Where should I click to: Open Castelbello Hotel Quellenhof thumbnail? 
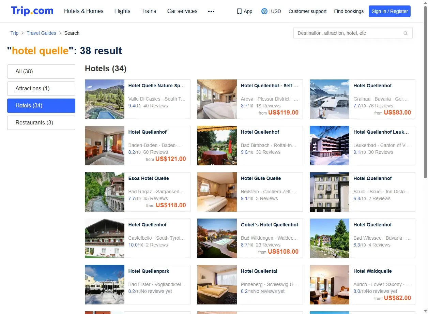(x=105, y=238)
